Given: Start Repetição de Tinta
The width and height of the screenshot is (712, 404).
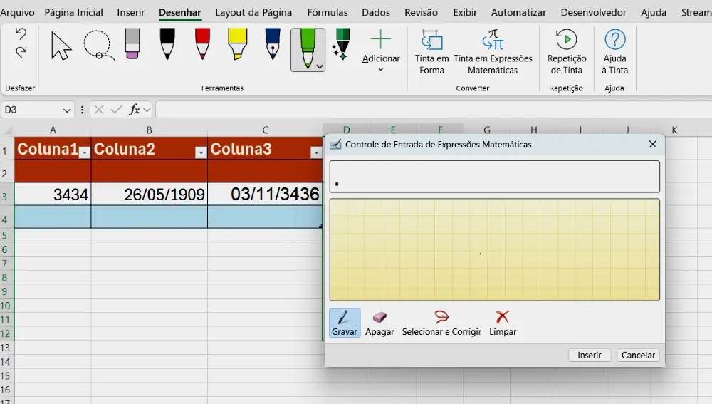Looking at the screenshot, I should point(566,51).
